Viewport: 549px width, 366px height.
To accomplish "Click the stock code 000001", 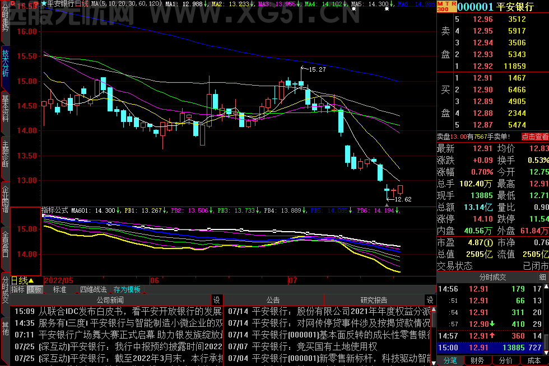I will click(x=475, y=7).
